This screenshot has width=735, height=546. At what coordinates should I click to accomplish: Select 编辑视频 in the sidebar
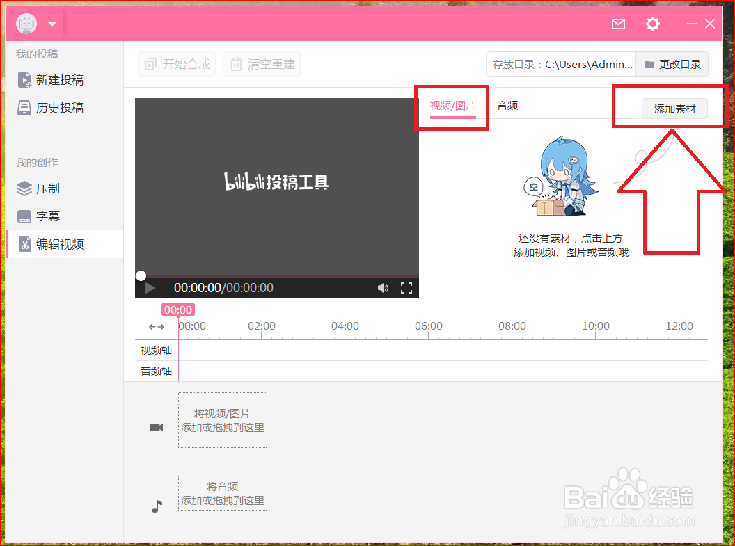(64, 244)
